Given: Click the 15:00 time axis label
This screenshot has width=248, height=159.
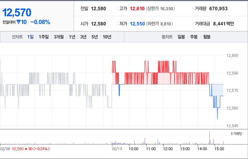Looking at the screenshot, I should click(x=219, y=149).
